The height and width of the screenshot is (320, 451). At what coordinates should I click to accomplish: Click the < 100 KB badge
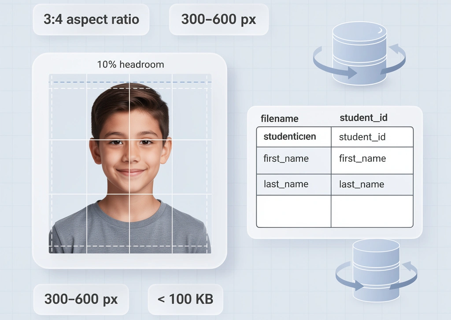pyautogui.click(x=185, y=299)
